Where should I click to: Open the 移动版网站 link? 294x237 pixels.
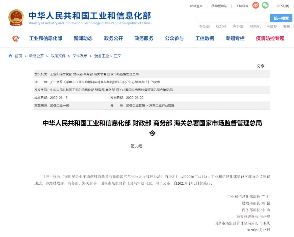(219, 6)
